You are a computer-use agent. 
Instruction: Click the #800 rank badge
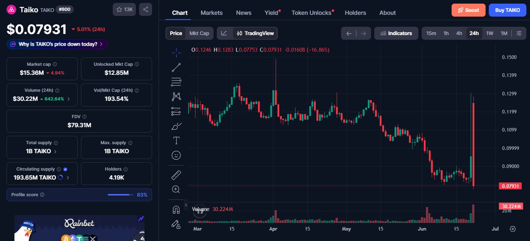tap(65, 9)
